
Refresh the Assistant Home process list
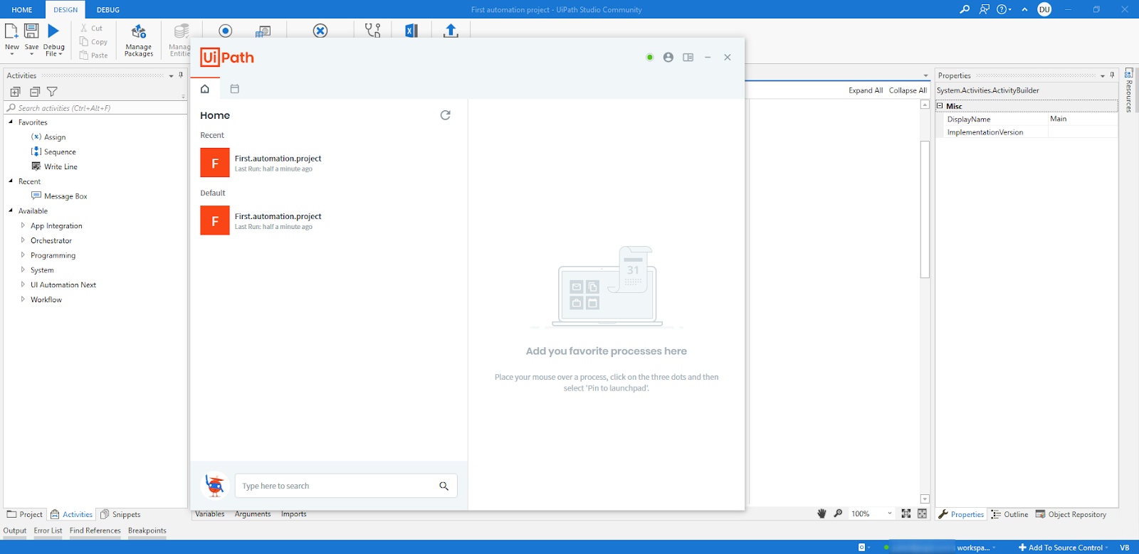pos(446,115)
